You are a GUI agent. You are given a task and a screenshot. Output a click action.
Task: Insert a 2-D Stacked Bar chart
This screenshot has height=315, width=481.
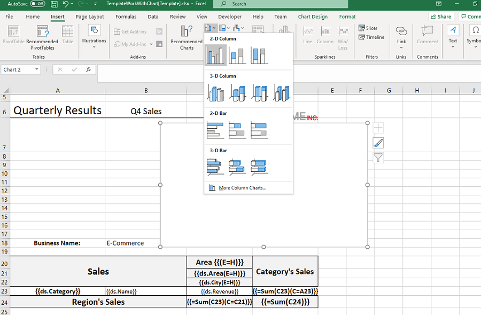coord(237,130)
